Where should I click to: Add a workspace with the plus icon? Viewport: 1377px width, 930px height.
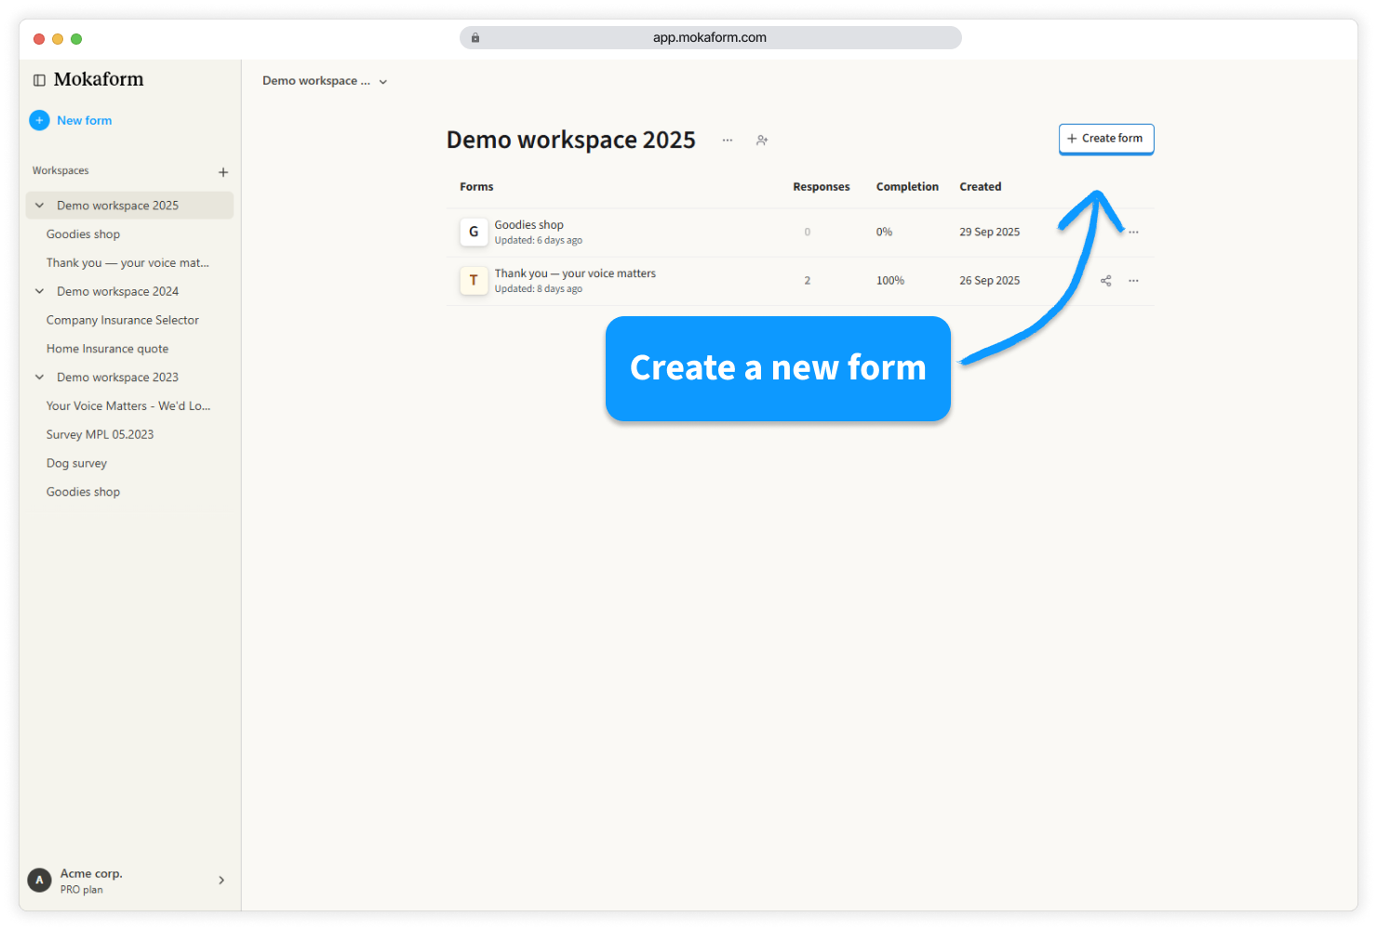click(x=223, y=172)
